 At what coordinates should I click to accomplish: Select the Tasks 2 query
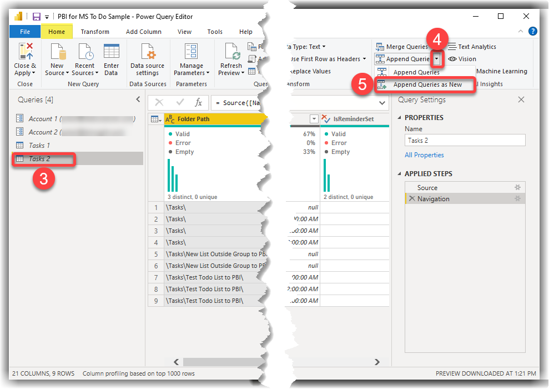tap(78, 159)
